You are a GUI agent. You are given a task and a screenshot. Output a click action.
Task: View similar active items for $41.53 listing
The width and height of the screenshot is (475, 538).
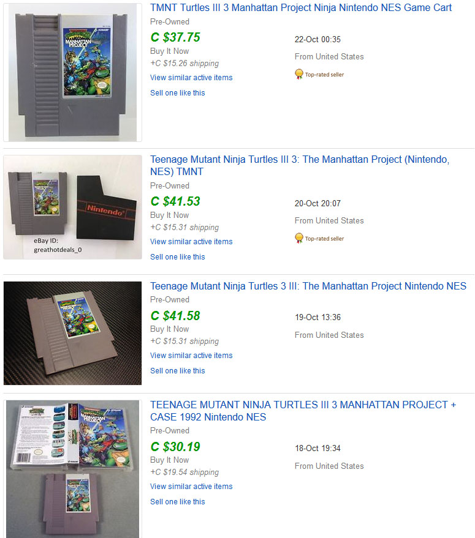tap(191, 242)
